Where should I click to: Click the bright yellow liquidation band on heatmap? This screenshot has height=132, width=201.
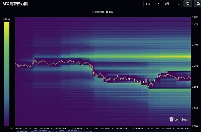[x=166, y=56]
